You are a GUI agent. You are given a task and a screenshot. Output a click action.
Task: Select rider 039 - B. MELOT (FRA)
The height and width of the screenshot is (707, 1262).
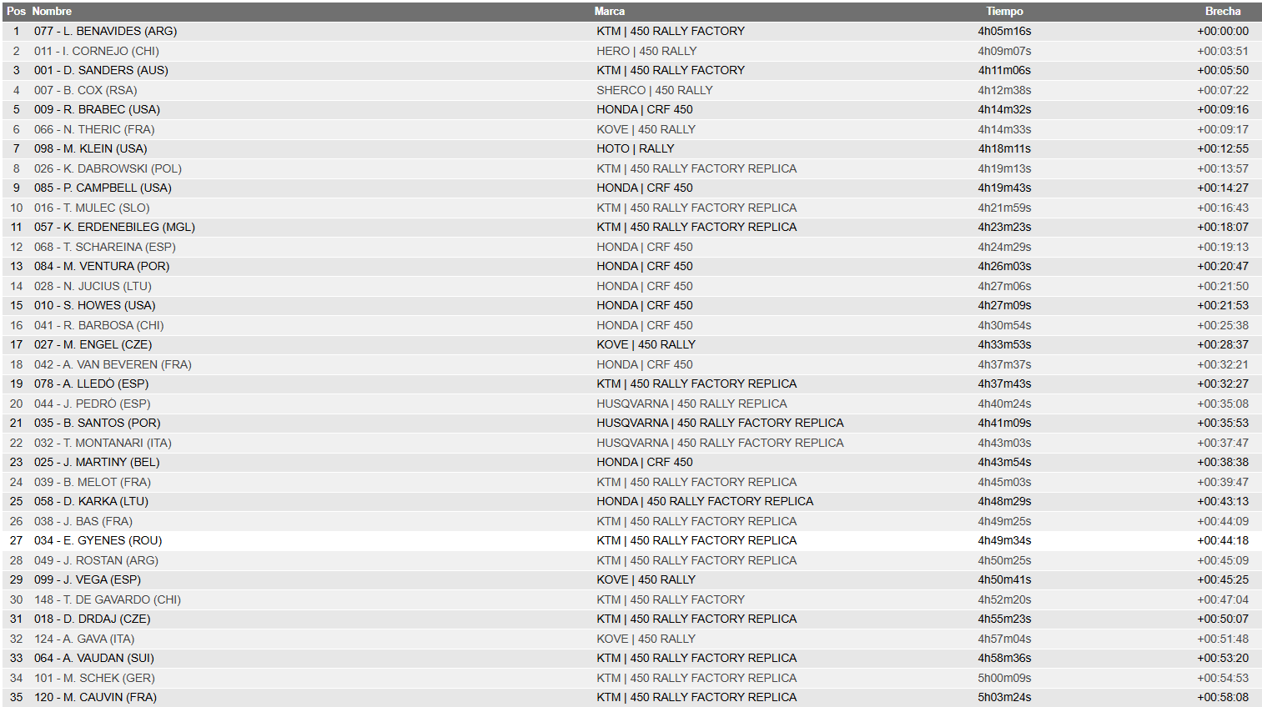tap(93, 482)
